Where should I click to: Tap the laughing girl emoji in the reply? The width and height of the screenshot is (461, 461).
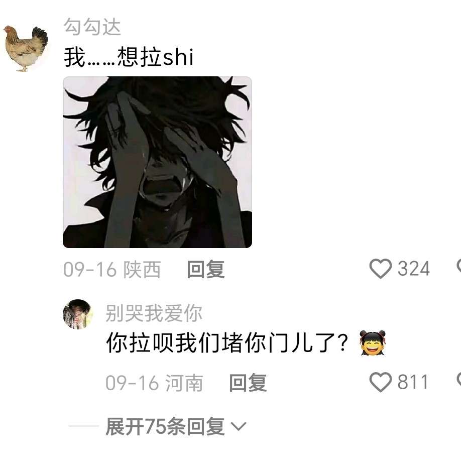(373, 343)
